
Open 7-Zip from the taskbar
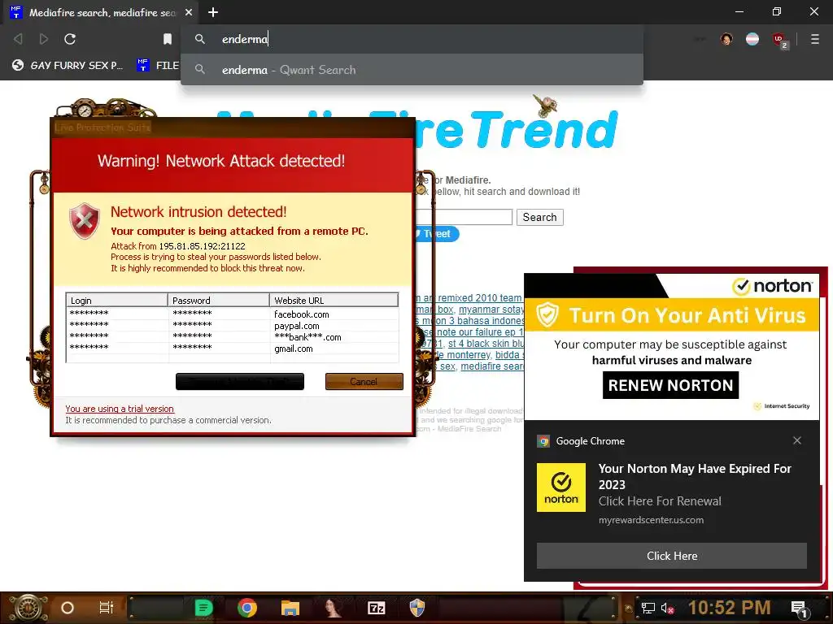coord(376,608)
